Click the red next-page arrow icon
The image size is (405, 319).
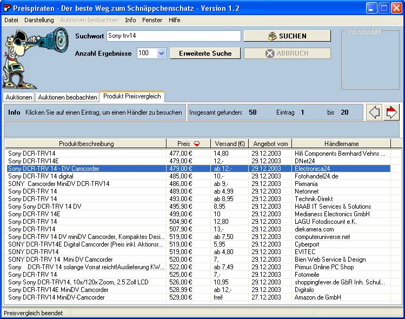point(391,112)
